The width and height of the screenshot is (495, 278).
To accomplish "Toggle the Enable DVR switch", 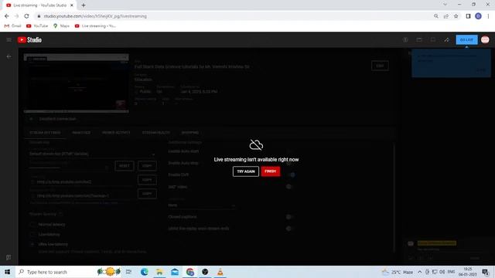I will tap(291, 175).
